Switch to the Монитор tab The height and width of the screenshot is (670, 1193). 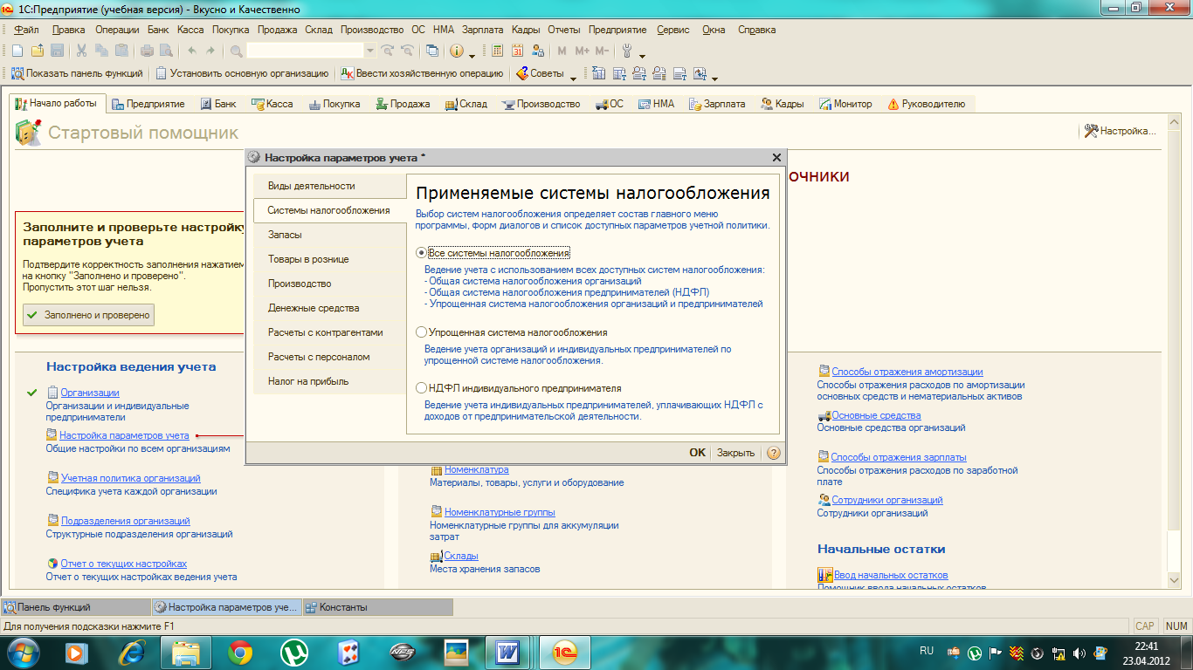coord(845,104)
